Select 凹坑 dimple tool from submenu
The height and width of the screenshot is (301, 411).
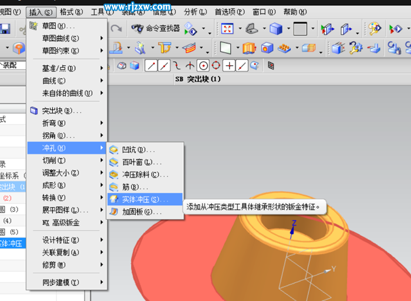[137, 150]
